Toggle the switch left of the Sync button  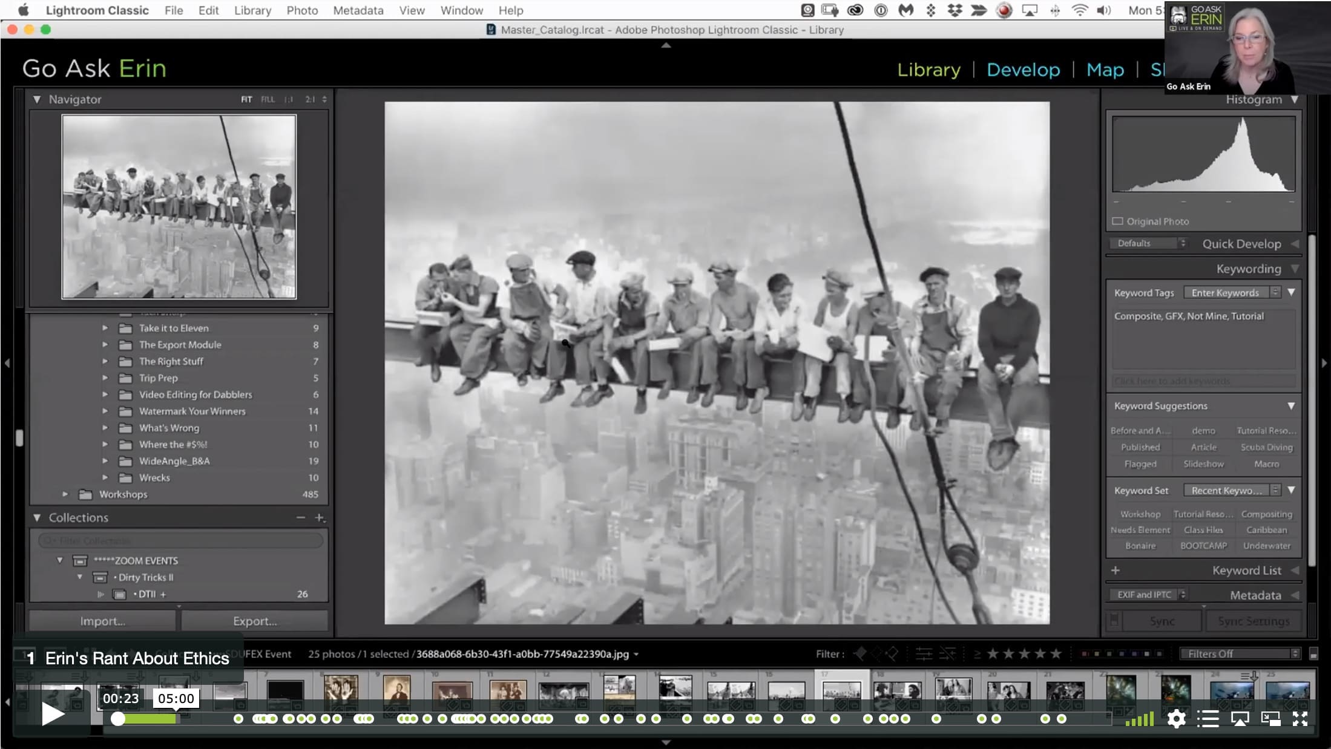point(1114,621)
